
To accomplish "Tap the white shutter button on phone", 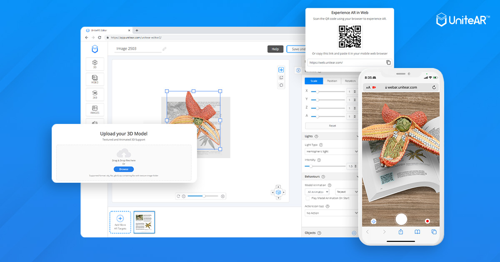I will [401, 219].
